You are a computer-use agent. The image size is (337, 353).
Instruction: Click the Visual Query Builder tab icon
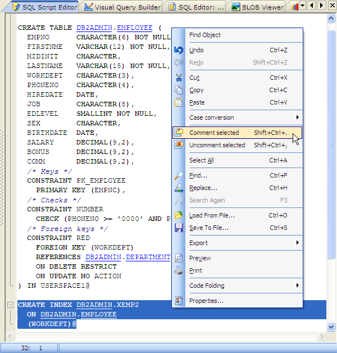(88, 7)
